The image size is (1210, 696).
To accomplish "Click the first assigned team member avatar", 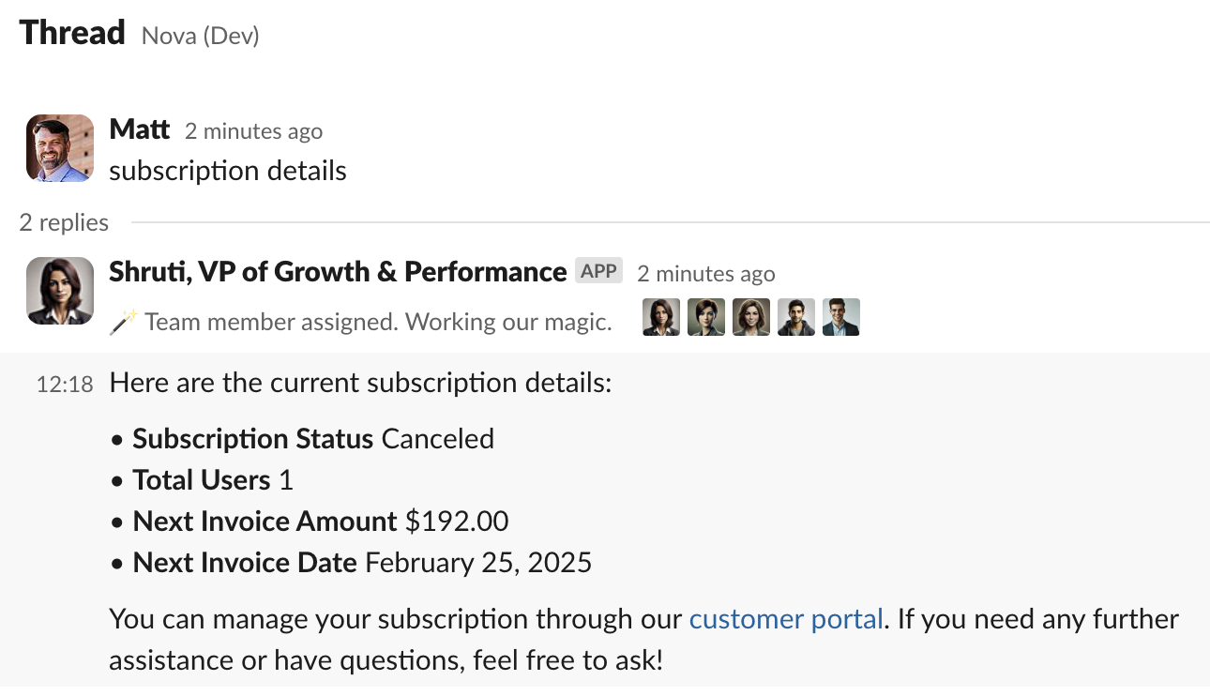I will [x=660, y=317].
